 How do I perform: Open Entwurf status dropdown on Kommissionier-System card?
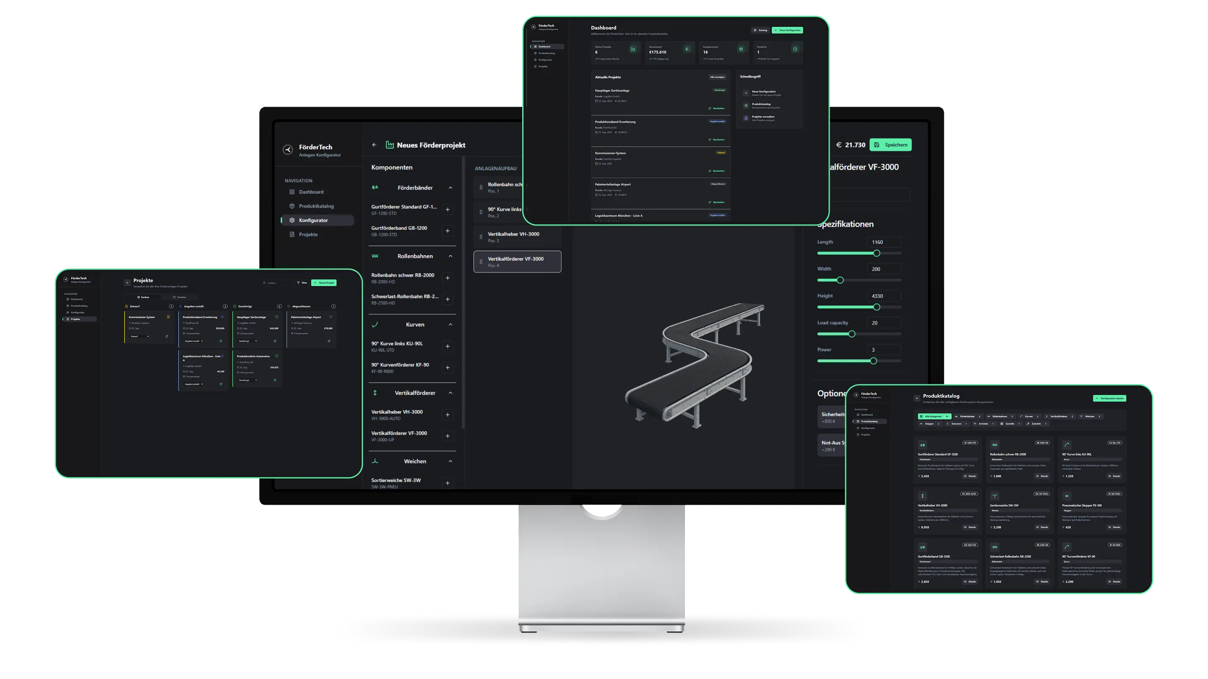coord(140,337)
